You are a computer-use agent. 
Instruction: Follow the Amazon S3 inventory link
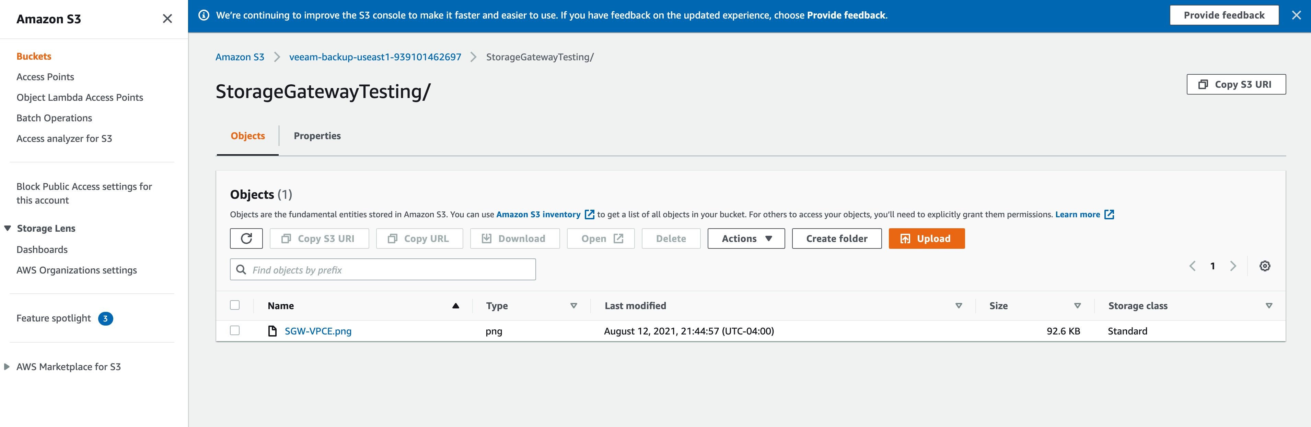(538, 215)
